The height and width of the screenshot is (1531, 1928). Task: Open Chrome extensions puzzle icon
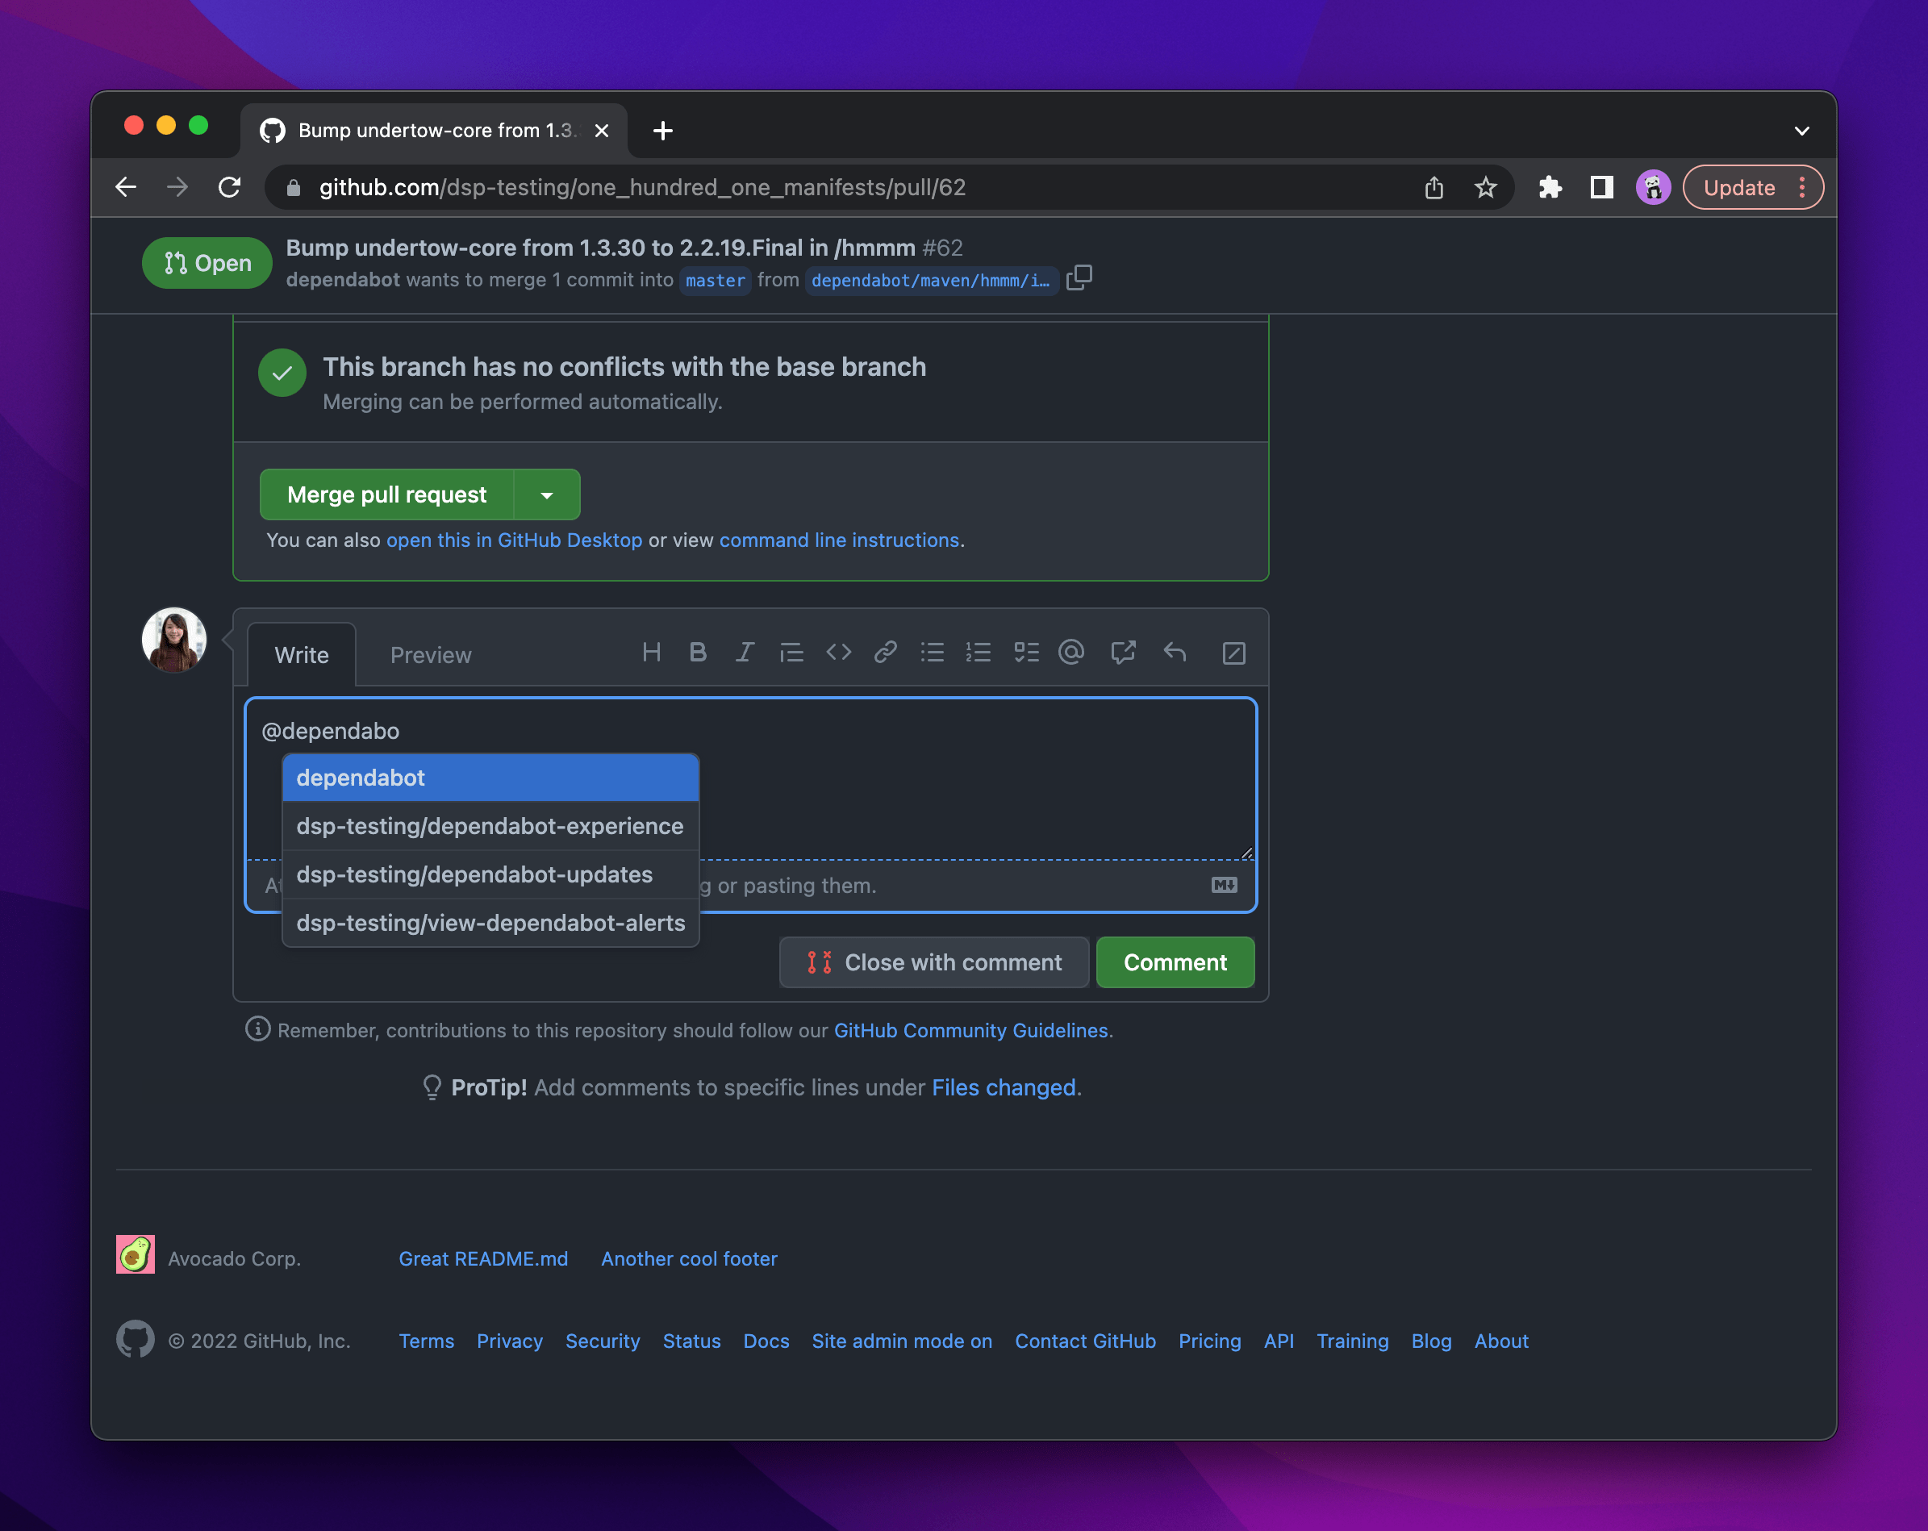coord(1550,188)
